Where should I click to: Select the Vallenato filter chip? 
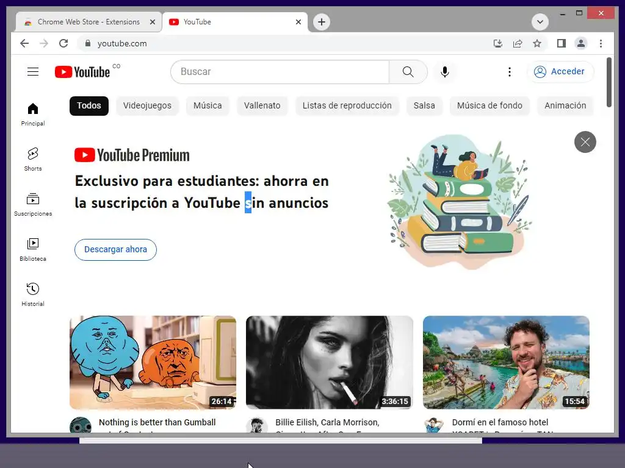click(262, 106)
